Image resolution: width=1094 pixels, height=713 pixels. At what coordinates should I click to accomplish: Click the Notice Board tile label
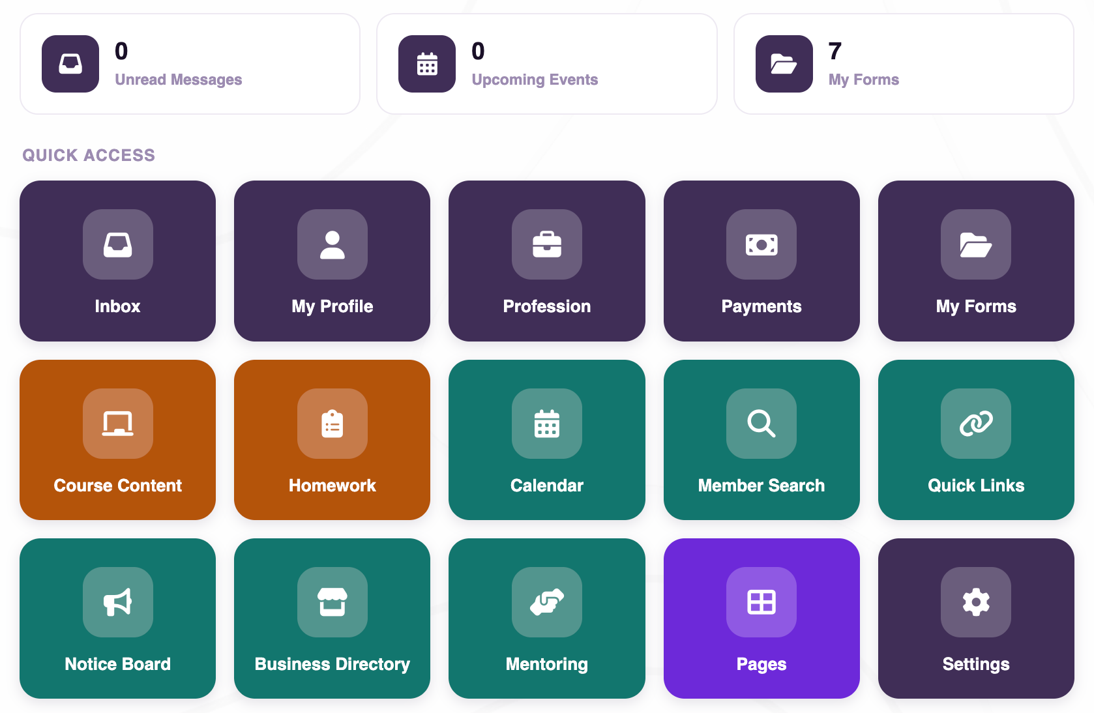click(118, 664)
